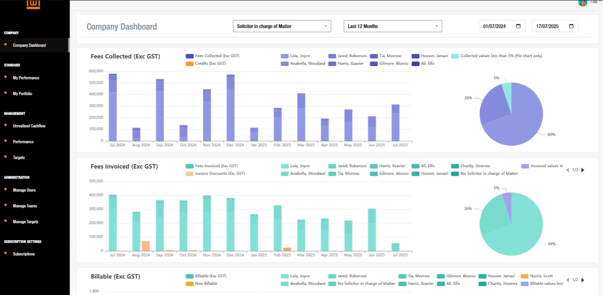Screen dimensions: 603x295
Task: Open Solicitor in charge of Matter dropdown
Action: (x=282, y=26)
